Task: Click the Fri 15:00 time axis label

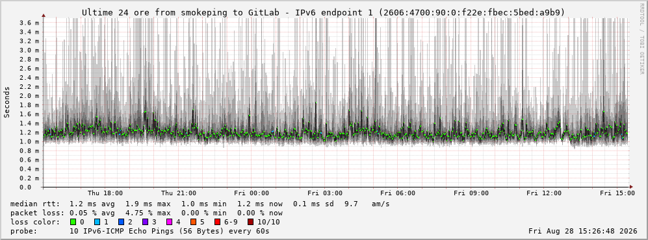Action: (617, 193)
